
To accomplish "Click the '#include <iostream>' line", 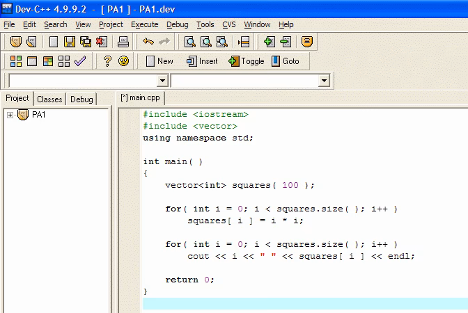I will [196, 114].
